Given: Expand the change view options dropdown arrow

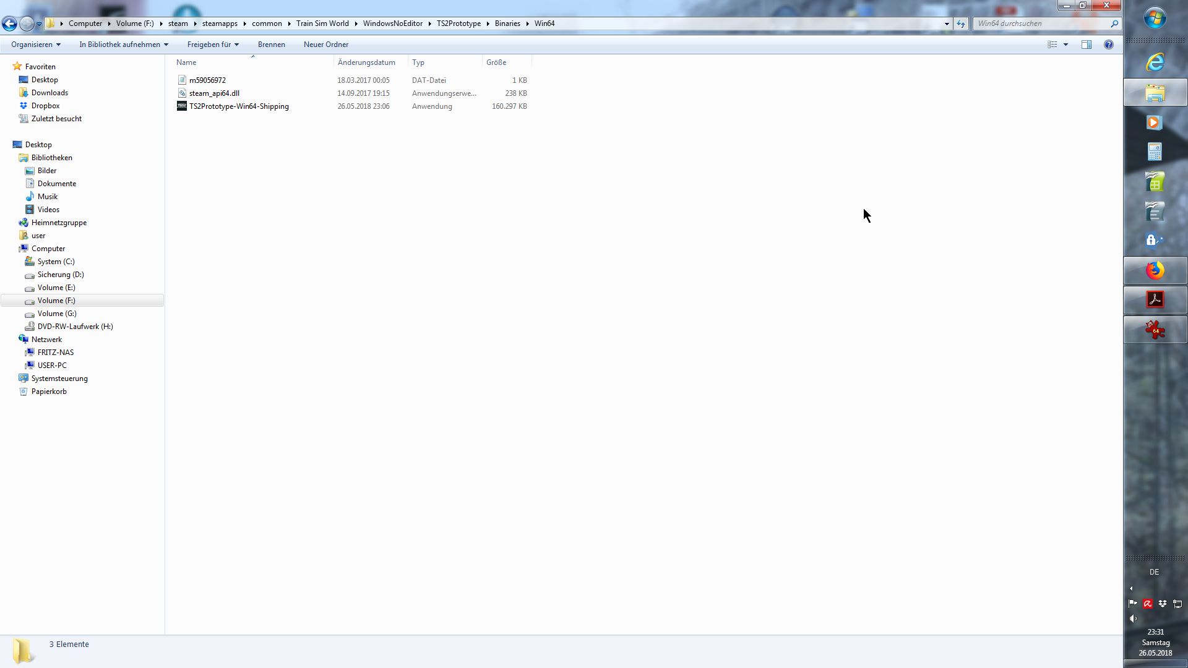Looking at the screenshot, I should 1065,45.
